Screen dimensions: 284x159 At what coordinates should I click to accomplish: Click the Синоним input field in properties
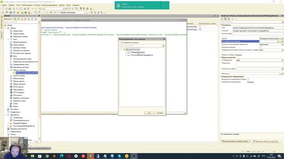[258, 31]
